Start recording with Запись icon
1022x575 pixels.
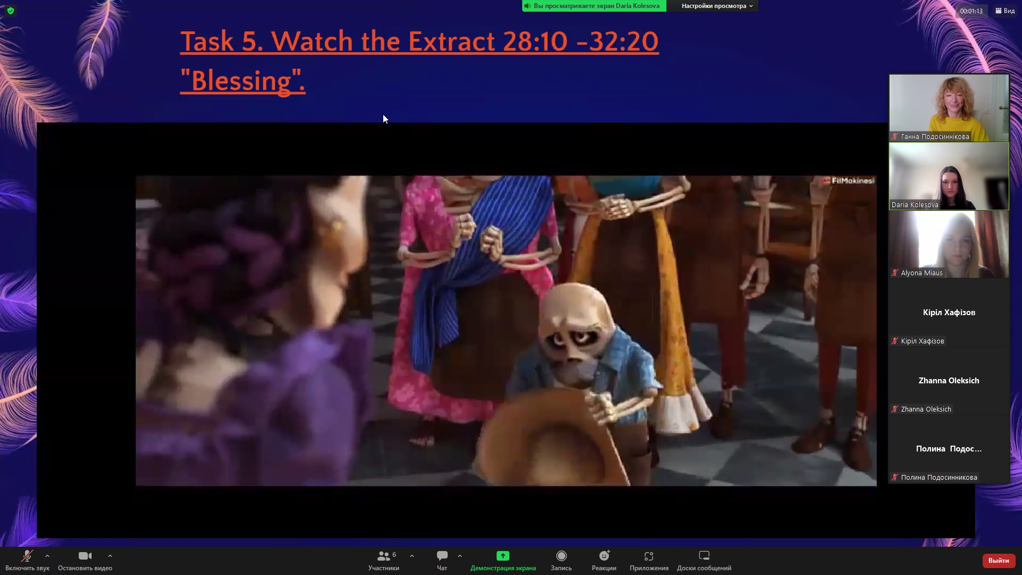tap(561, 556)
